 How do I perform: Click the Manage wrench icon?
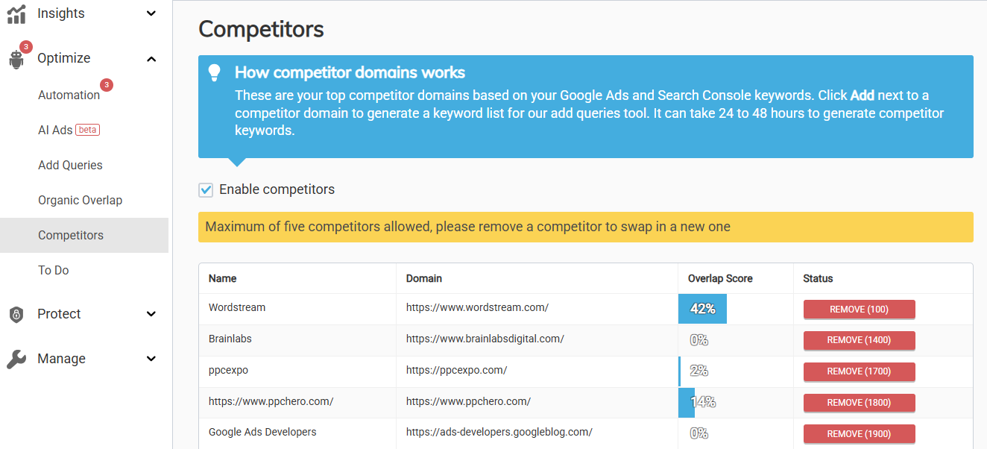[16, 359]
